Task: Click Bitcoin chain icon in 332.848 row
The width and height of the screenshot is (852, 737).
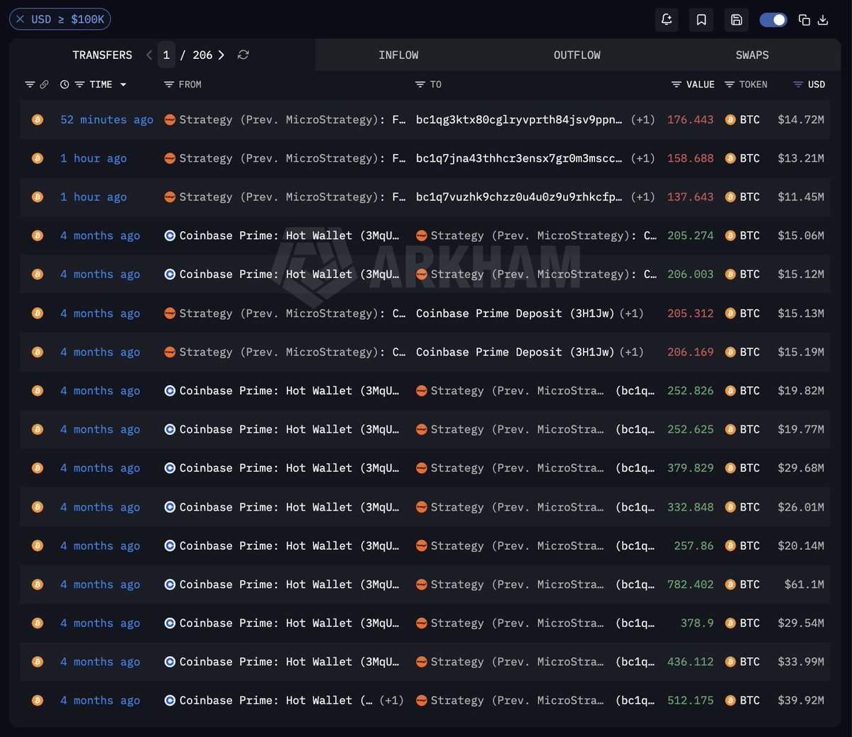Action: coord(37,507)
